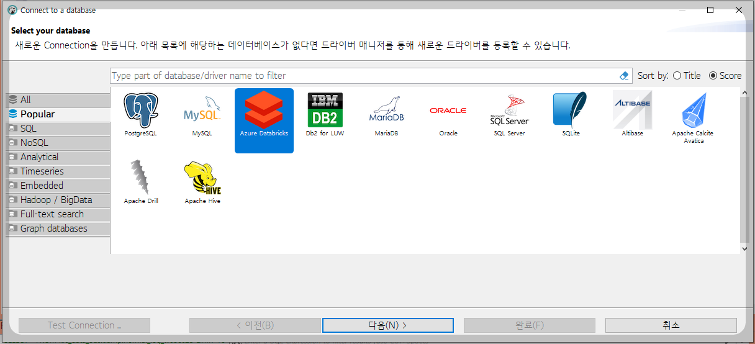Open the Embedded databases category

pyautogui.click(x=58, y=186)
